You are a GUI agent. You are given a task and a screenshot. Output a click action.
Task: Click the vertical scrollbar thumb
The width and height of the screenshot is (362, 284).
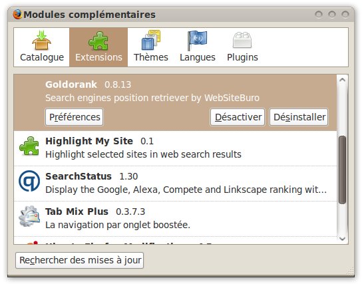tap(343, 170)
